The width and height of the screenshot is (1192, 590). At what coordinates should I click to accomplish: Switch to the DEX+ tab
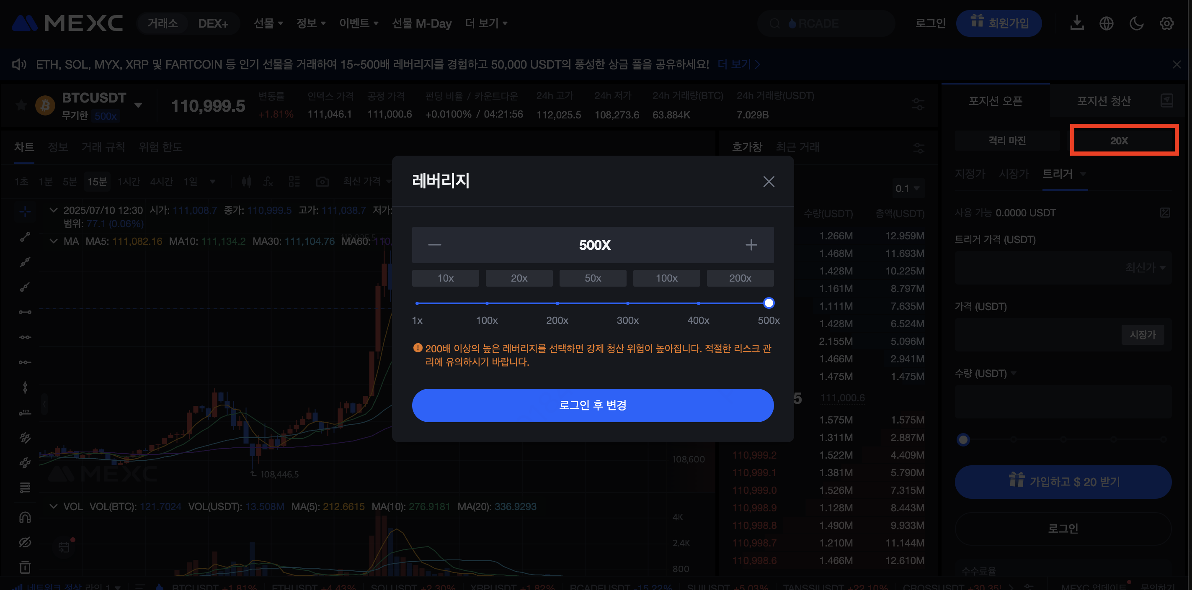[x=213, y=23]
